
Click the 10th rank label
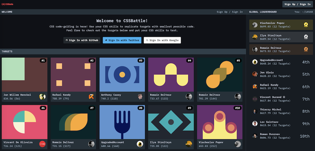point(304,136)
